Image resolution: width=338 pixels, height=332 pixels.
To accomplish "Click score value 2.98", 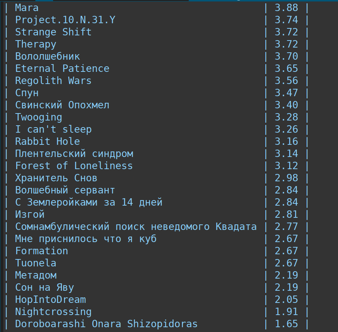I will point(286,178).
